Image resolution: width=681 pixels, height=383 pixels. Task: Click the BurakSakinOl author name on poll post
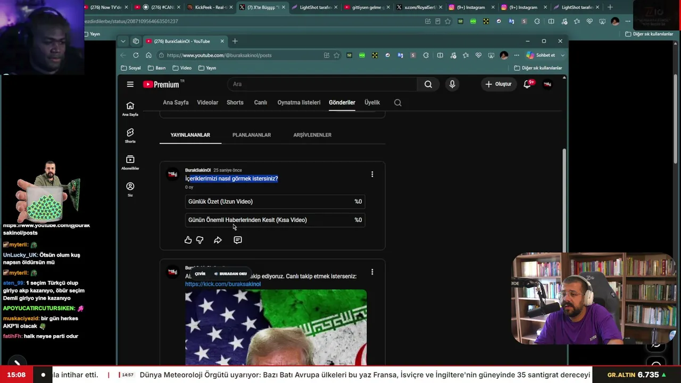(198, 170)
